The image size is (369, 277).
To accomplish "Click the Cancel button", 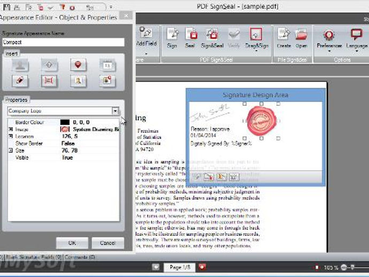I will coord(108,243).
